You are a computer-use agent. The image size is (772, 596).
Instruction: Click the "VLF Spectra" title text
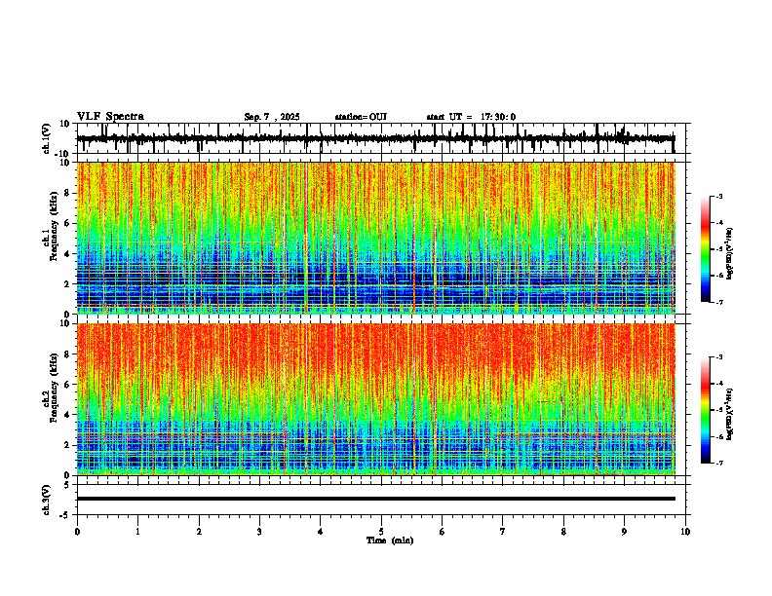click(x=110, y=117)
